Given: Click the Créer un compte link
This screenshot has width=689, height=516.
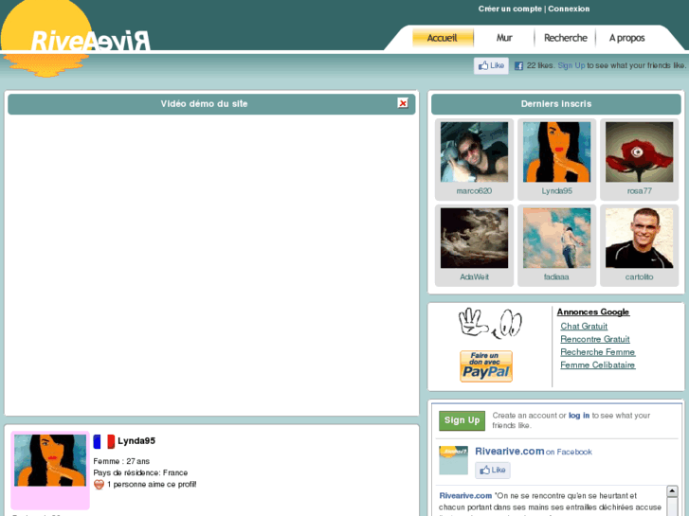Looking at the screenshot, I should click(x=510, y=9).
